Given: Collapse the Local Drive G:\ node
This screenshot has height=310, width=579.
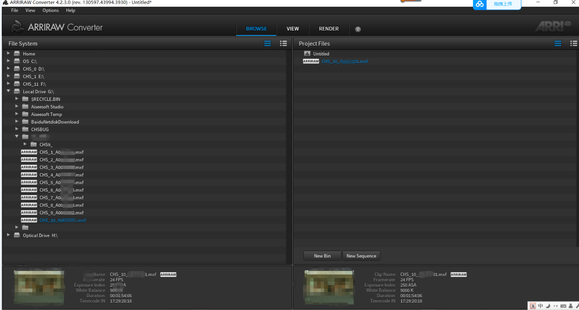Looking at the screenshot, I should click(x=8, y=91).
